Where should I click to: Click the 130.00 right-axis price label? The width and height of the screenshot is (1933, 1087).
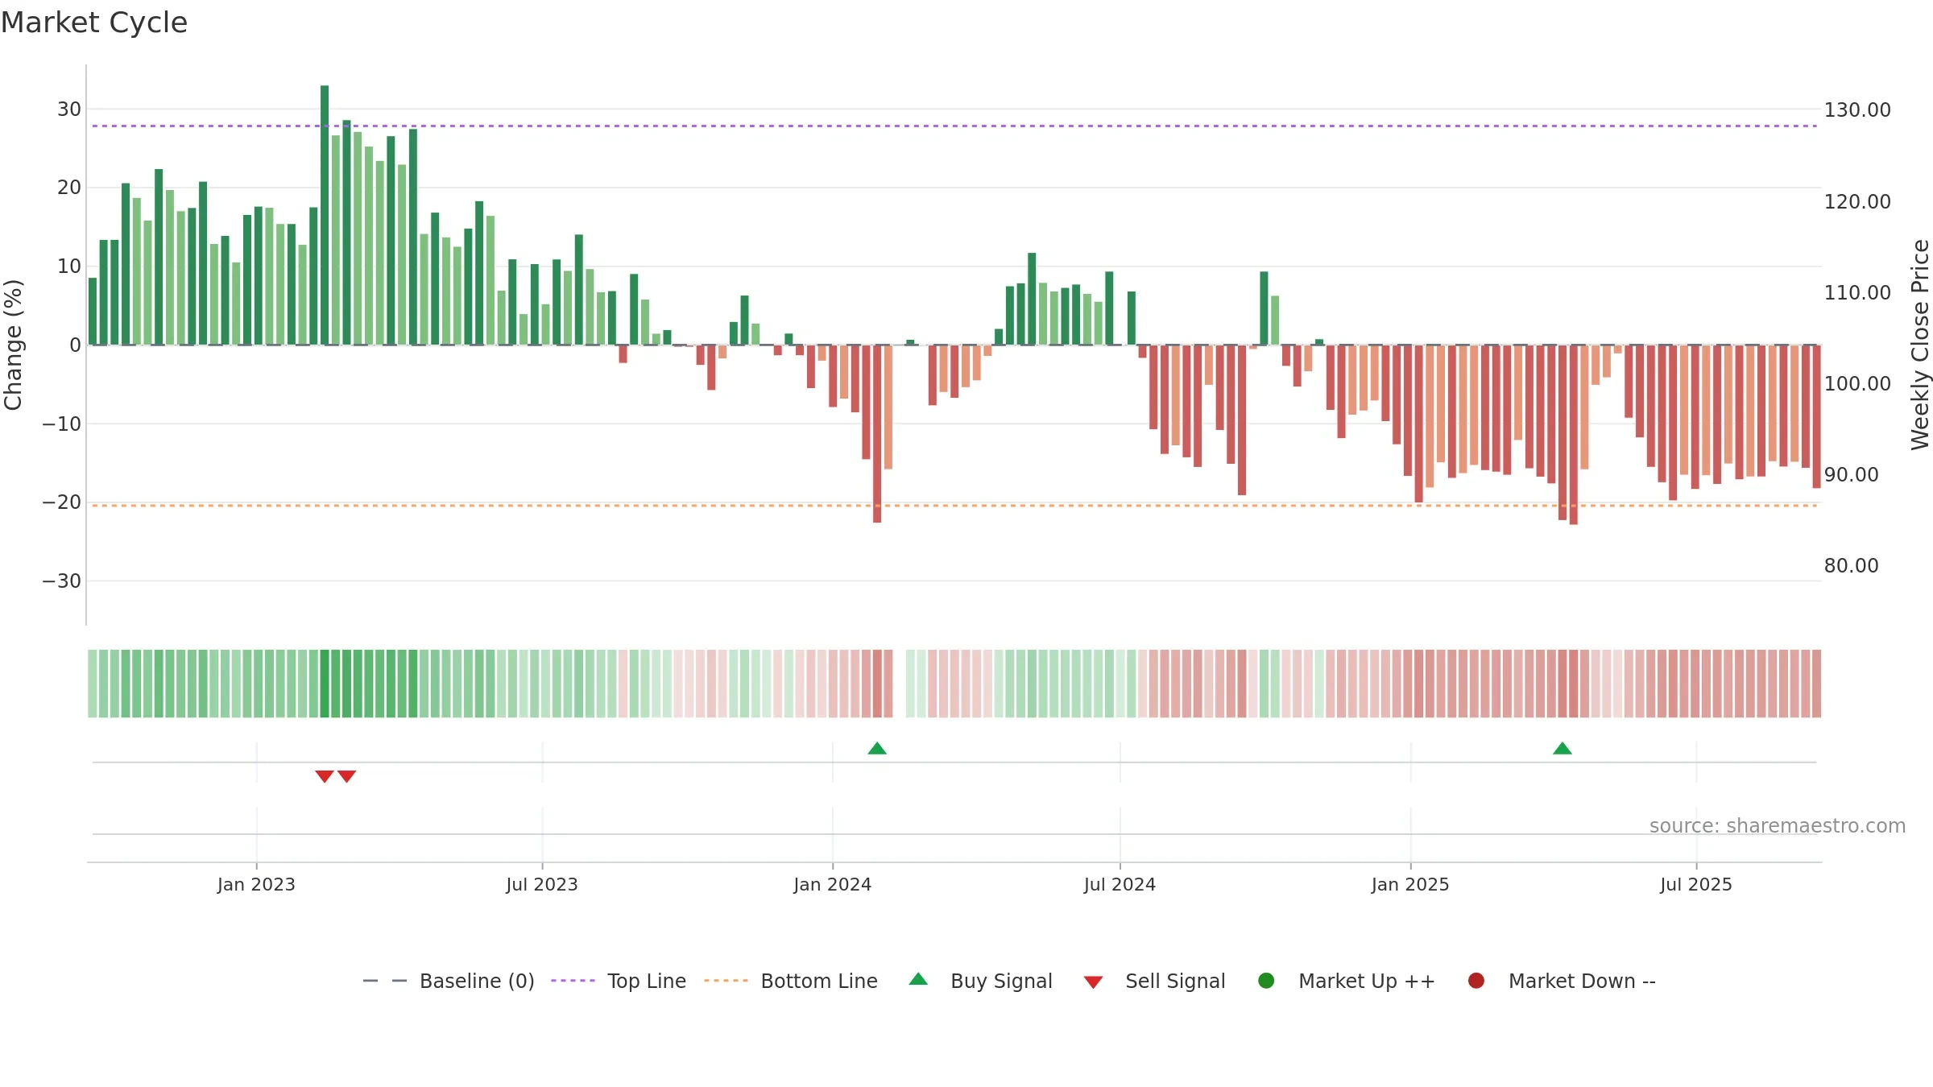tap(1857, 110)
